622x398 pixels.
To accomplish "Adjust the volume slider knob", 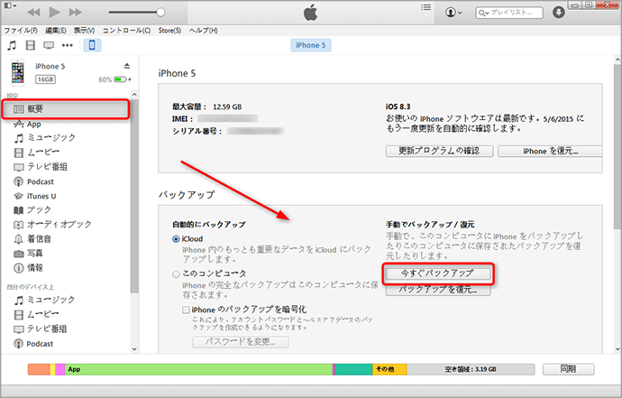I will [x=160, y=13].
